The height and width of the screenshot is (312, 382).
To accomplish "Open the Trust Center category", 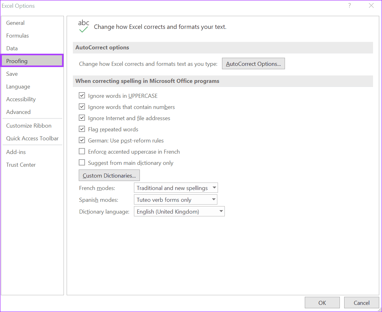I will [33, 165].
